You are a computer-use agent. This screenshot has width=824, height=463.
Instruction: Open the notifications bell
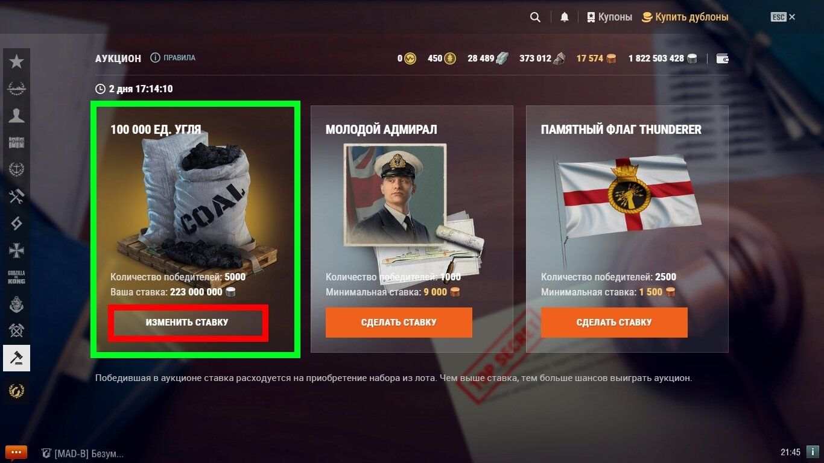(x=565, y=17)
